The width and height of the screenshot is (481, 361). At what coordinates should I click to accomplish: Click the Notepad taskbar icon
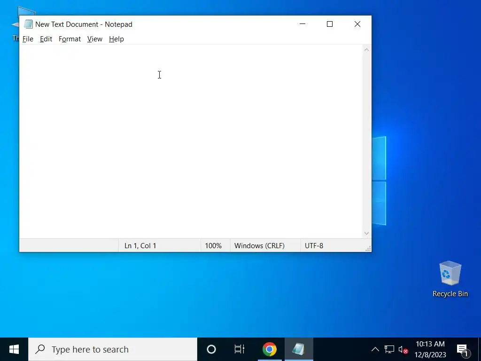298,349
